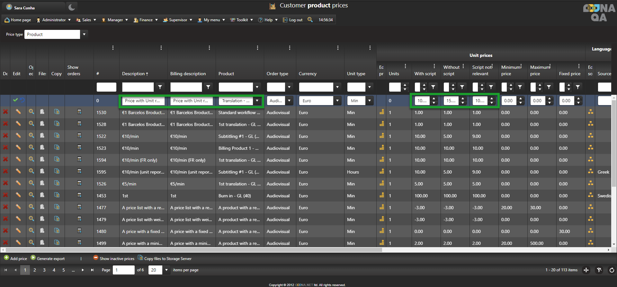Click Generate export
617x287 pixels.
[x=48, y=258]
